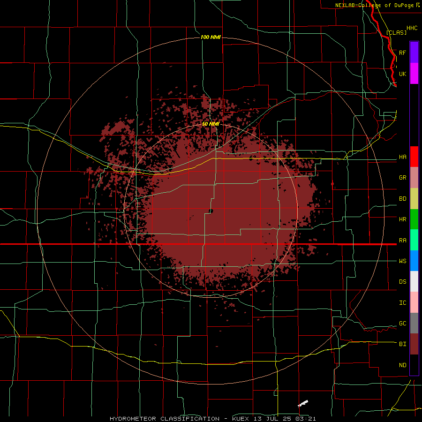Image resolution: width=422 pixels, height=422 pixels.
Task: Click the IC legend label
Action: click(x=402, y=303)
